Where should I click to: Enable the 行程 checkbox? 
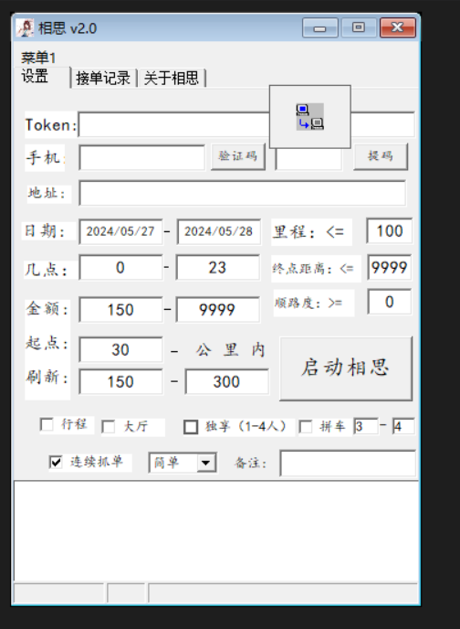tap(47, 424)
